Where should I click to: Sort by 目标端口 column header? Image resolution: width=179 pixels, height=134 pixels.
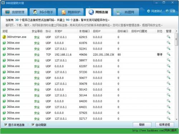123,31
